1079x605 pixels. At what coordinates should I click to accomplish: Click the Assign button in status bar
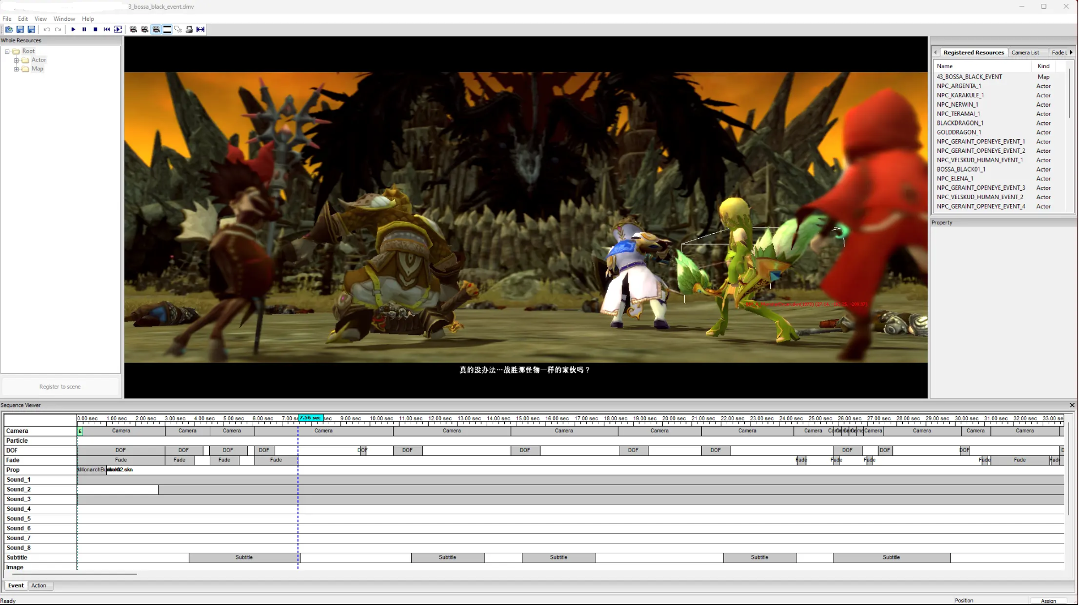coord(1048,601)
